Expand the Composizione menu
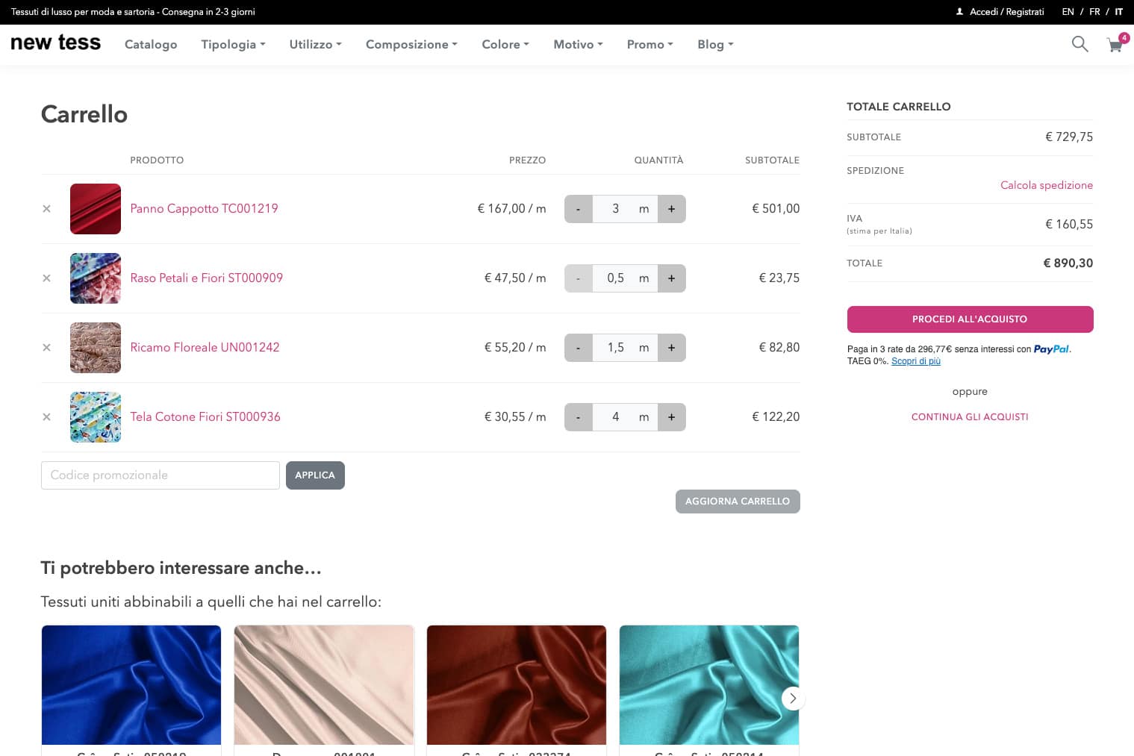 pyautogui.click(x=411, y=45)
